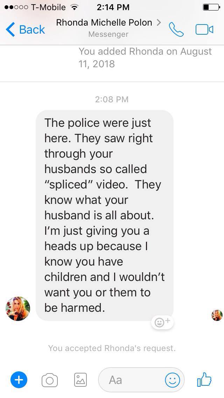Tap the Back button
This screenshot has width=224, height=398.
pos(25,30)
